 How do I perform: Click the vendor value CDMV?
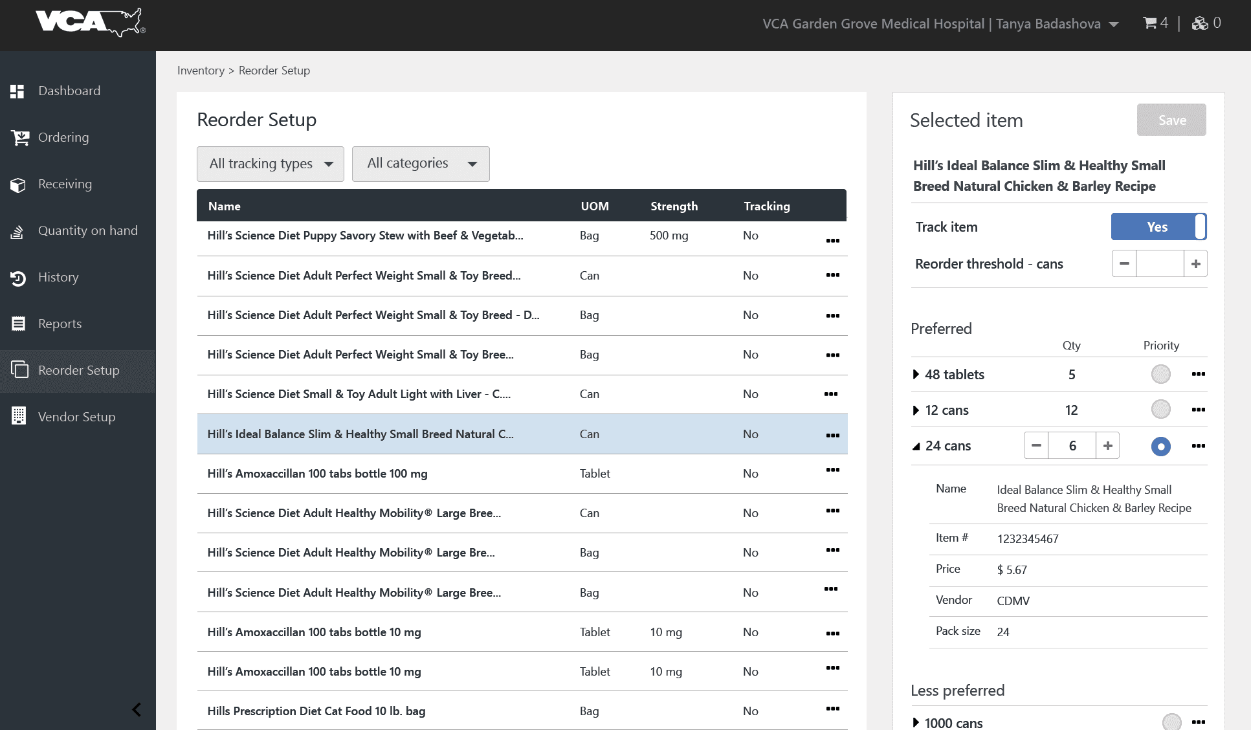(x=1013, y=601)
